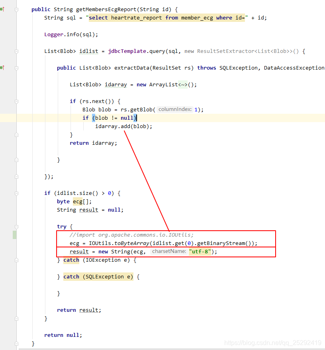Click the italic toByteArray method call
Viewport: 325px width, 350px height.
pos(132,243)
